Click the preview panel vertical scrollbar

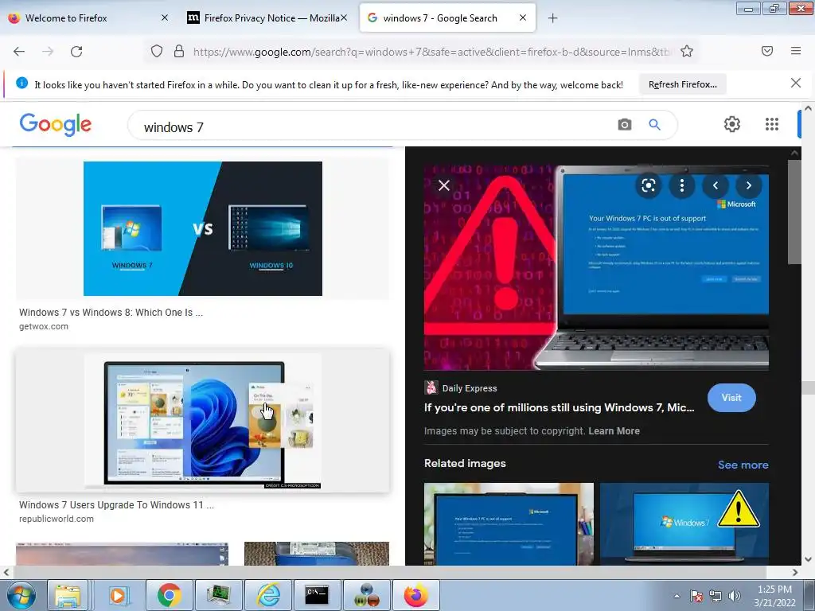[x=794, y=212]
